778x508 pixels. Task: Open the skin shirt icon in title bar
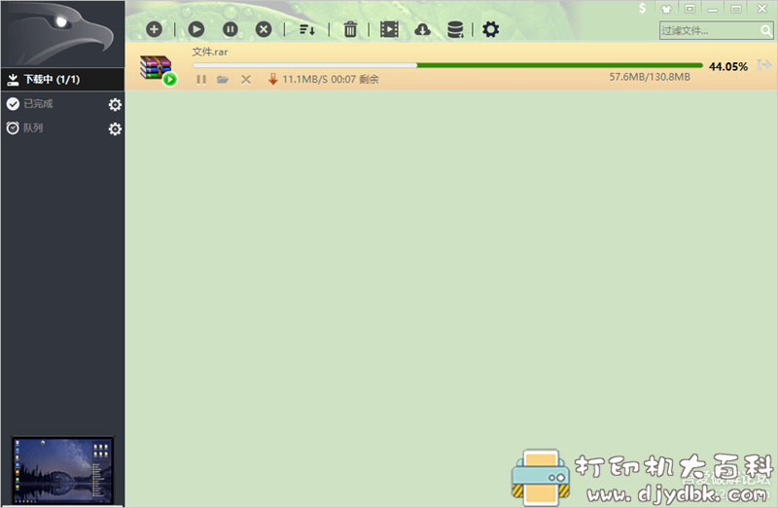pos(666,9)
